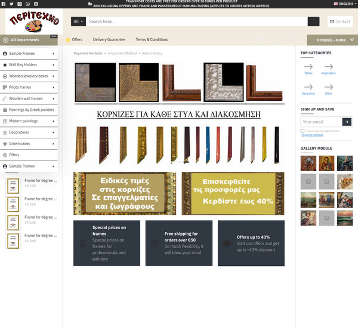Open the Facebook social icon
Viewport: 358px width, 328px height.
4,4
